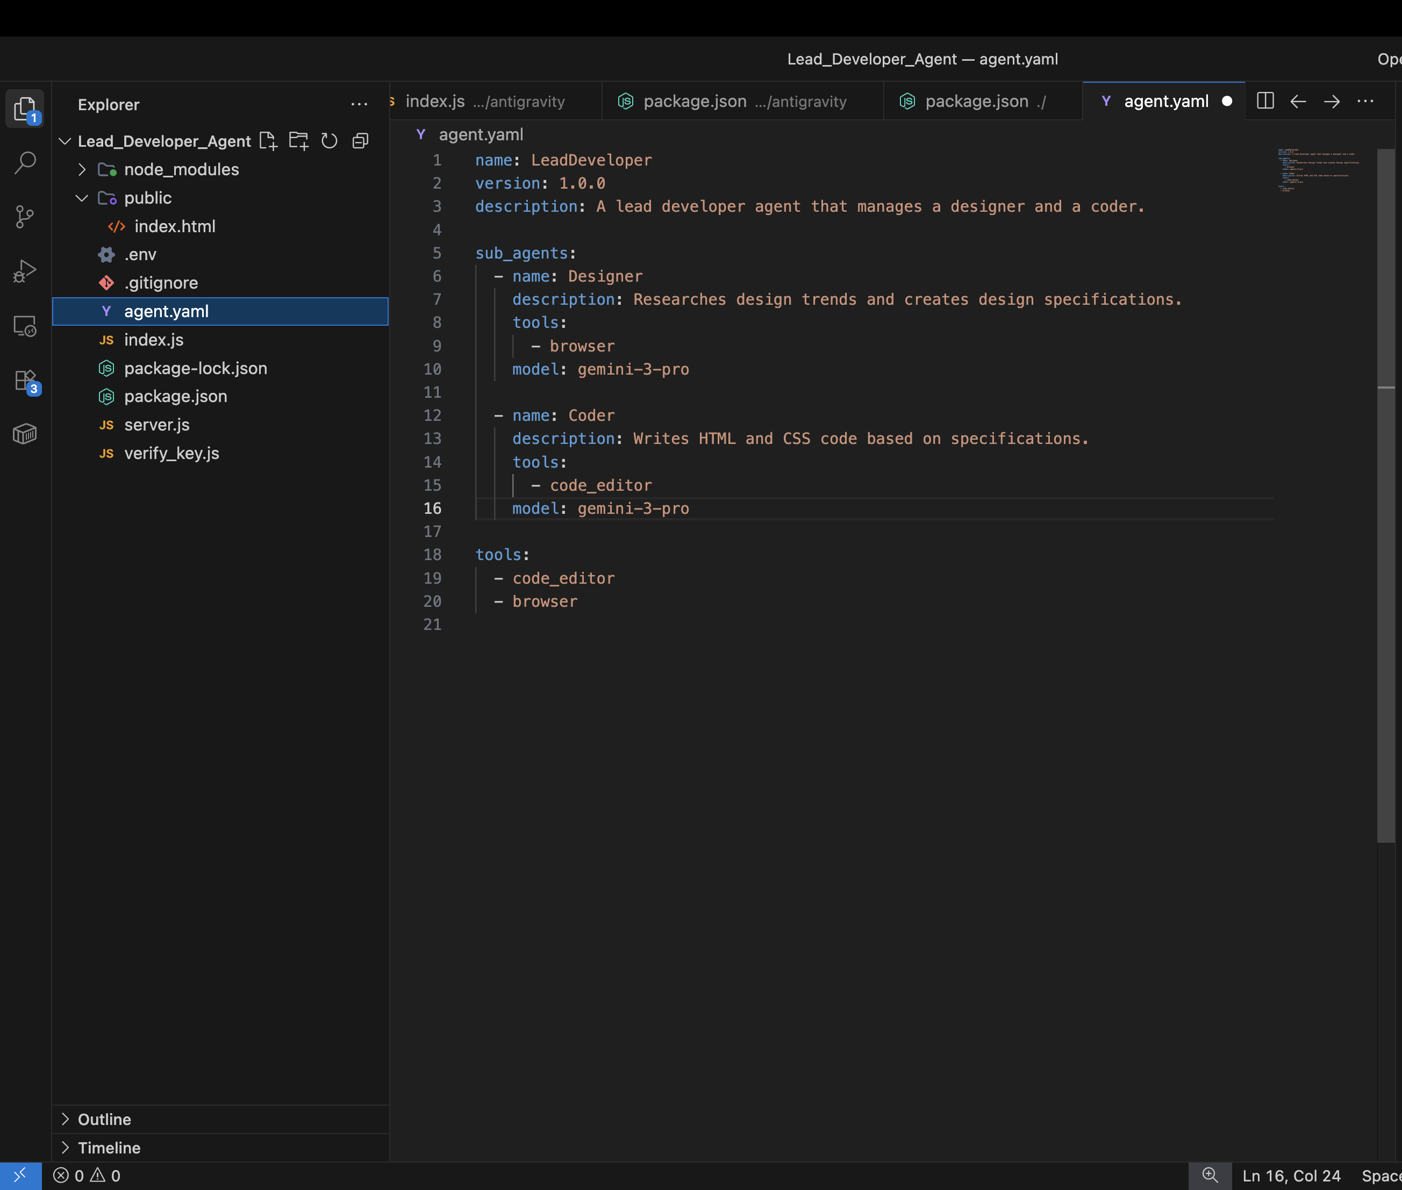Open the Source Control view

25,217
